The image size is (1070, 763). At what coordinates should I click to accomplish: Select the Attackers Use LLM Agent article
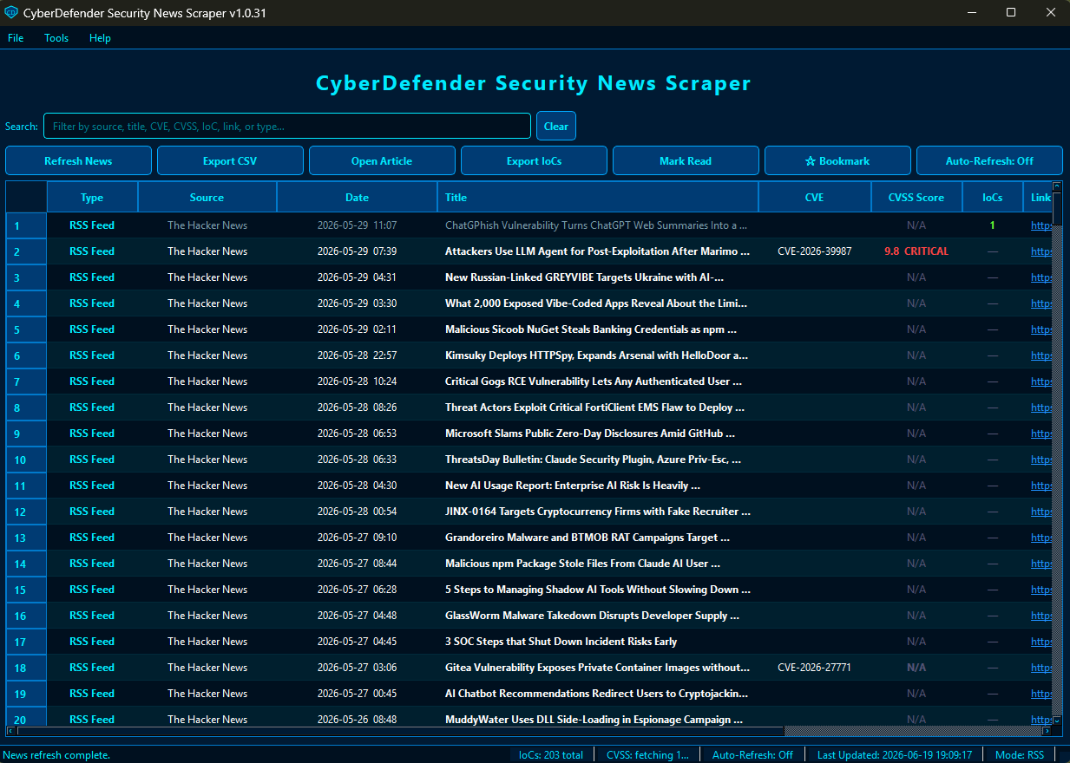tap(598, 251)
